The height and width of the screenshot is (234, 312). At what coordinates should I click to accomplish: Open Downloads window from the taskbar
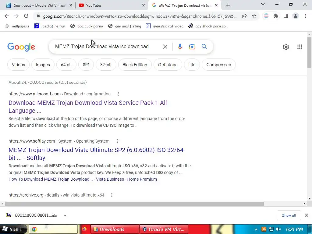tap(115, 229)
